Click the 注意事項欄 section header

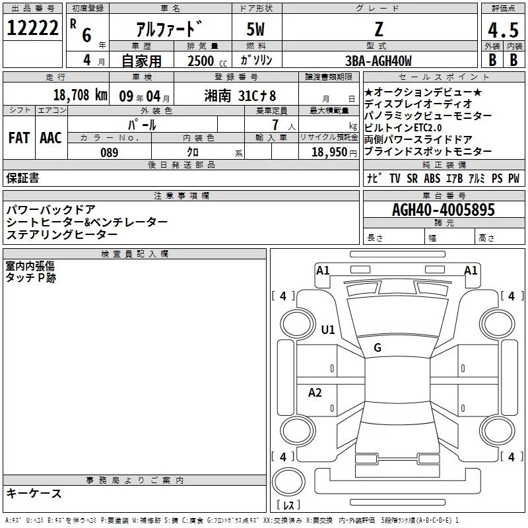(181, 195)
